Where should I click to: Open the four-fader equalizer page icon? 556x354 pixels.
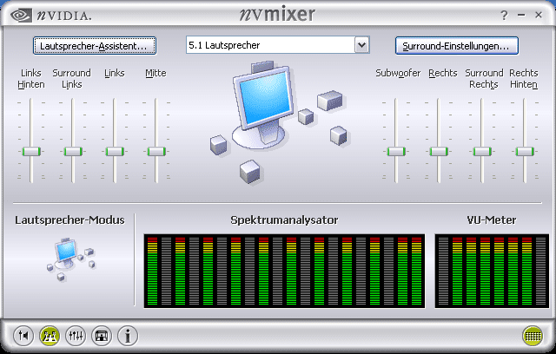click(x=76, y=335)
